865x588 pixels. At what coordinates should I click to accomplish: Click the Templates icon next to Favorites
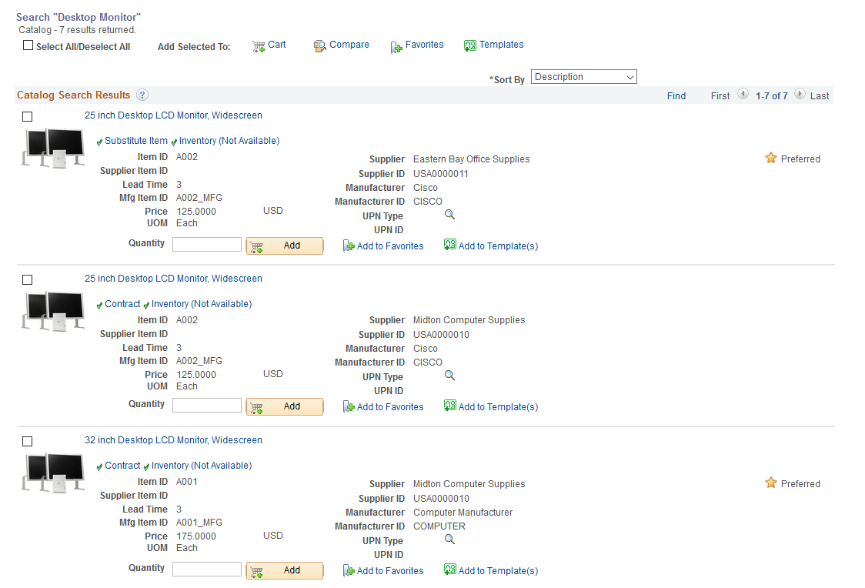pos(470,45)
